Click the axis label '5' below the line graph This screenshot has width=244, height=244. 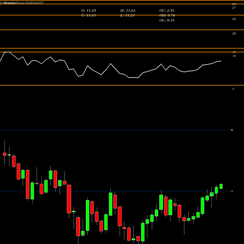point(233,89)
